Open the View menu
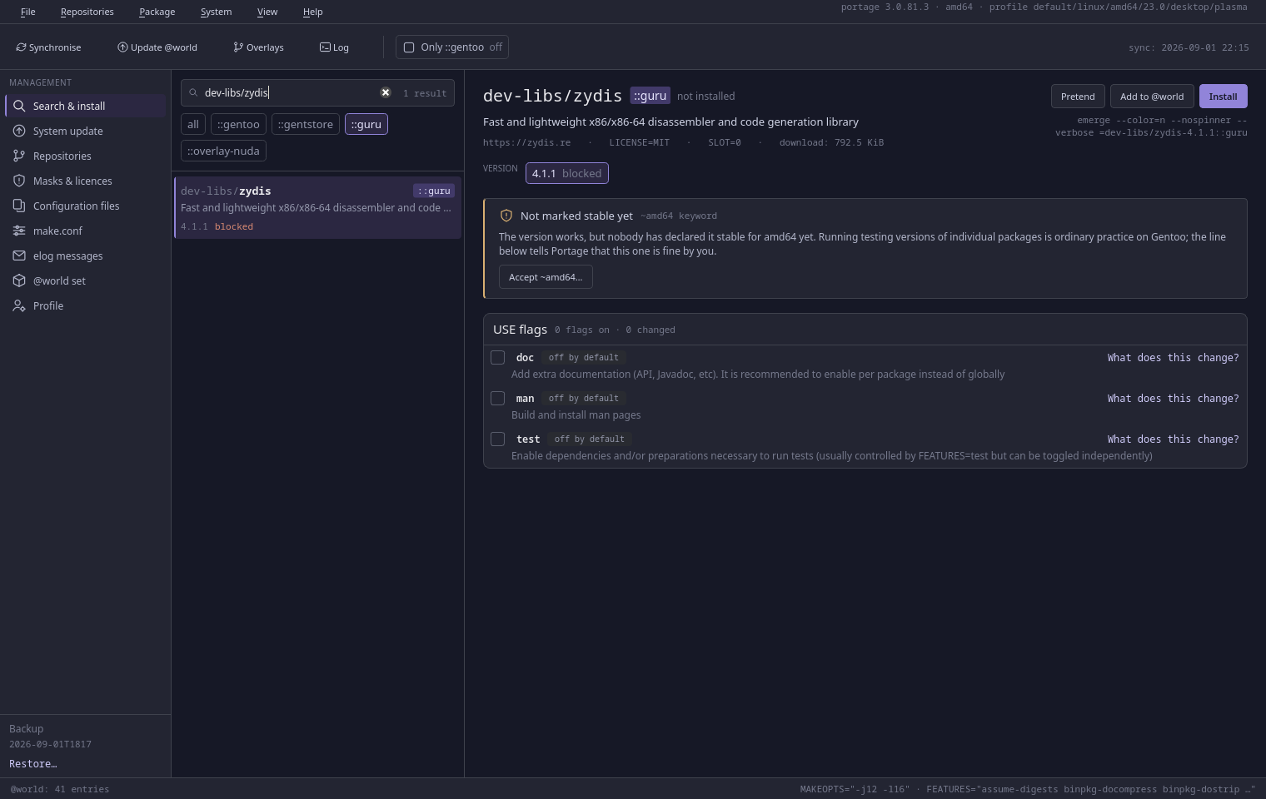 267,12
